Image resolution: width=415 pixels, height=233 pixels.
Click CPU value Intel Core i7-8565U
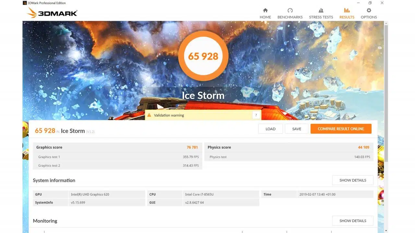pyautogui.click(x=199, y=194)
